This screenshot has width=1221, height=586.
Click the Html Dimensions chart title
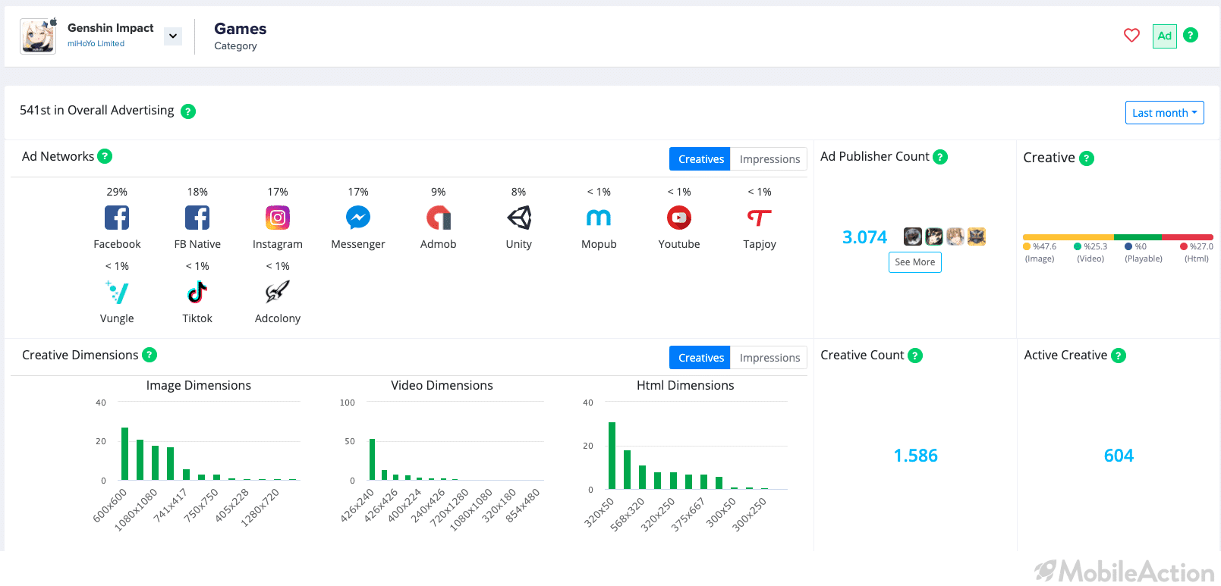coord(685,386)
